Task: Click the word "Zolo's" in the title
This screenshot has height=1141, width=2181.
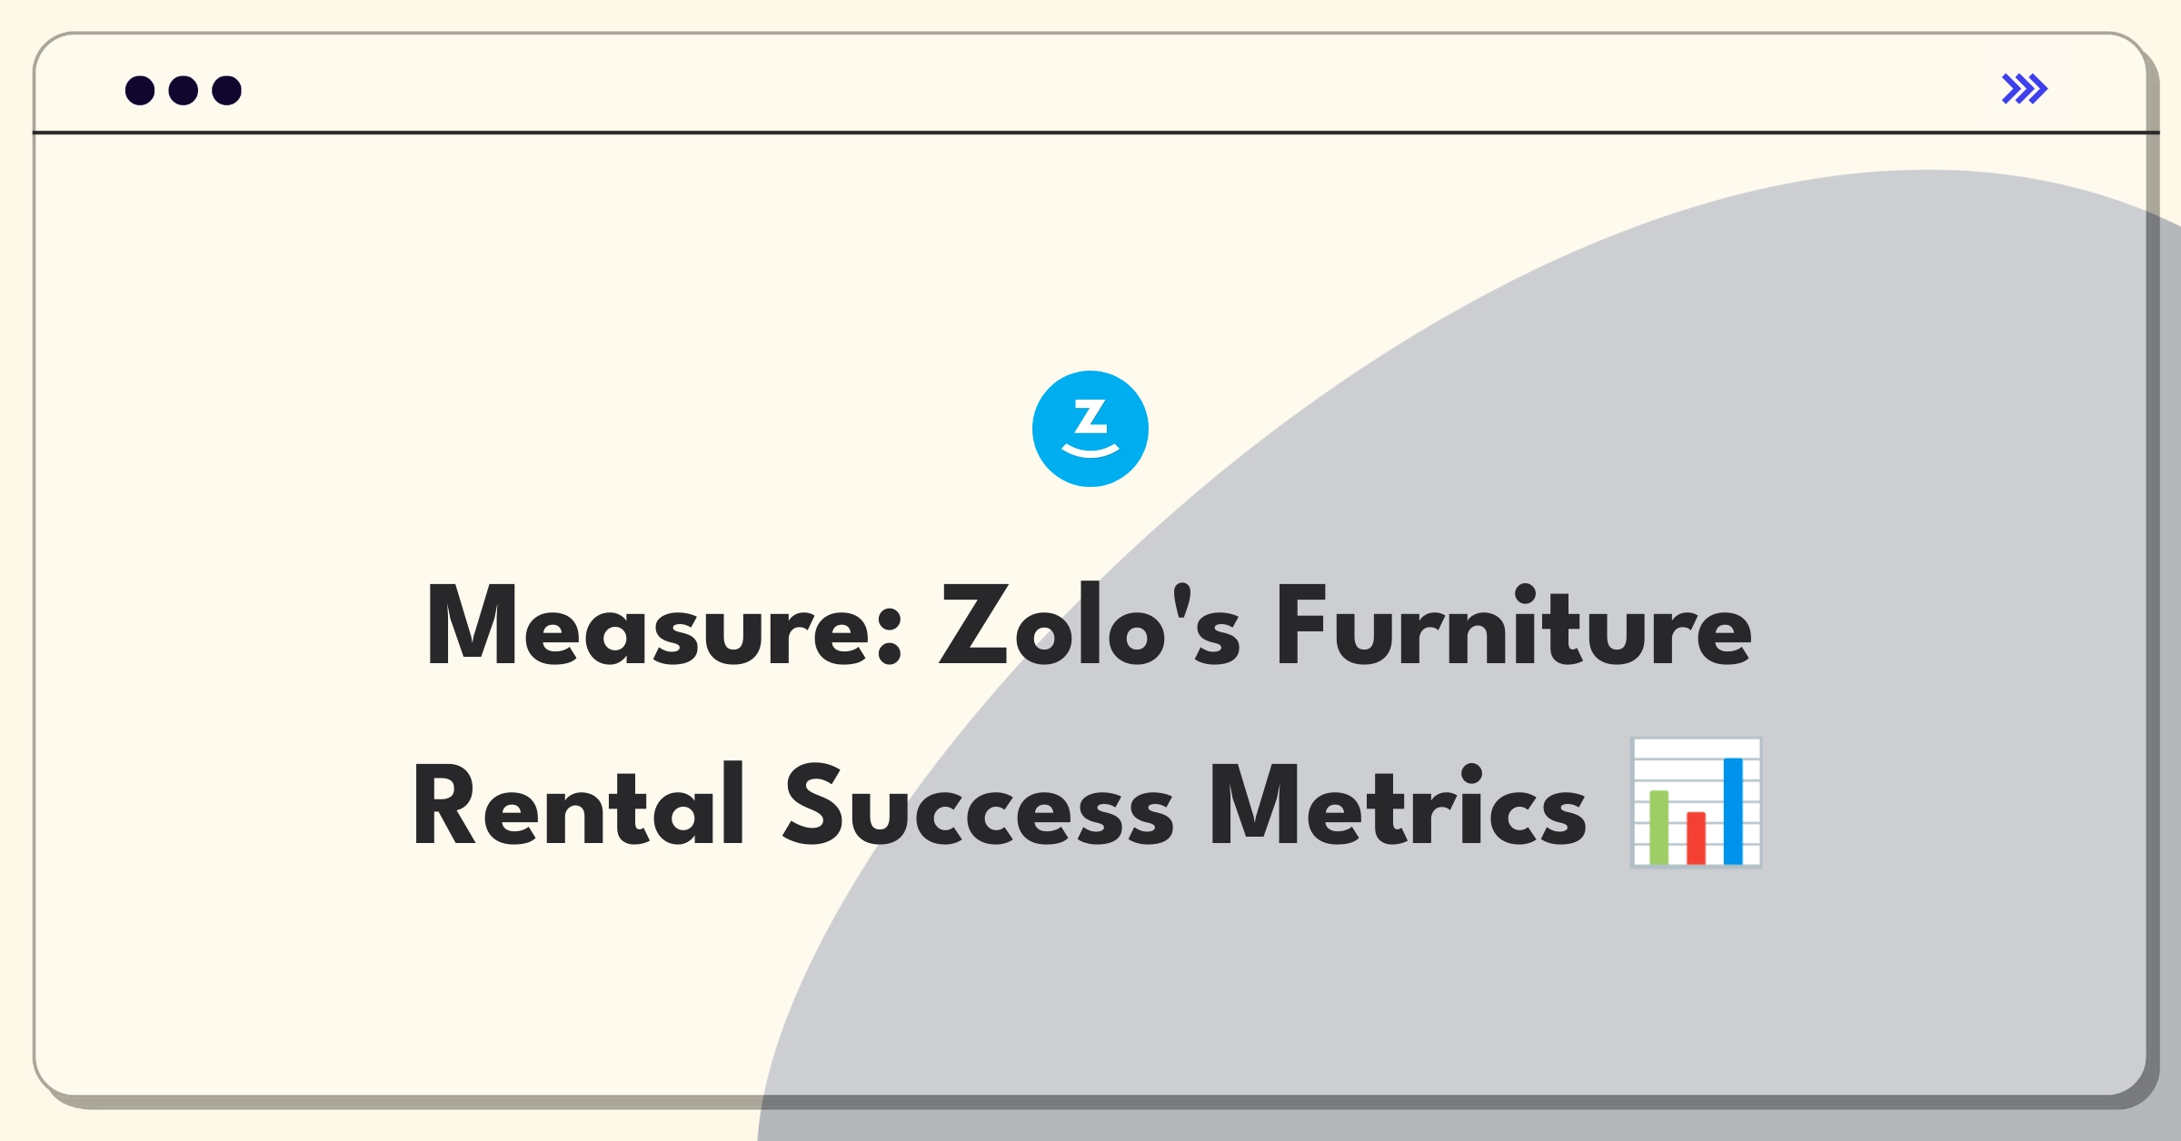Action: pyautogui.click(x=1089, y=625)
